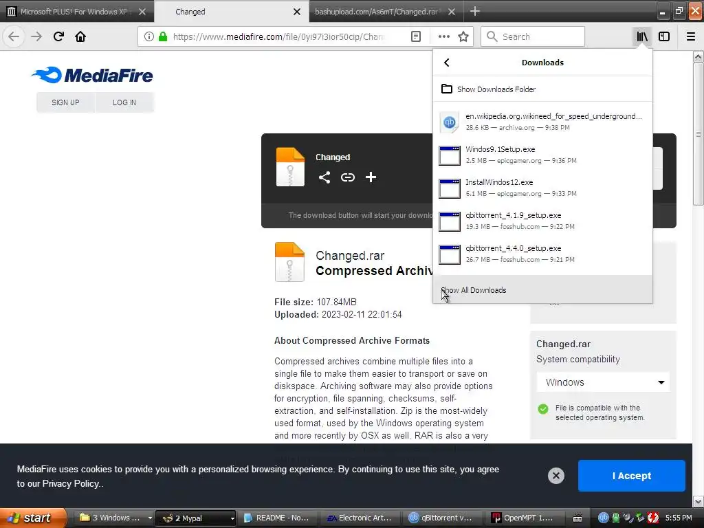Reload the current page
Image resolution: width=704 pixels, height=528 pixels.
click(x=58, y=36)
